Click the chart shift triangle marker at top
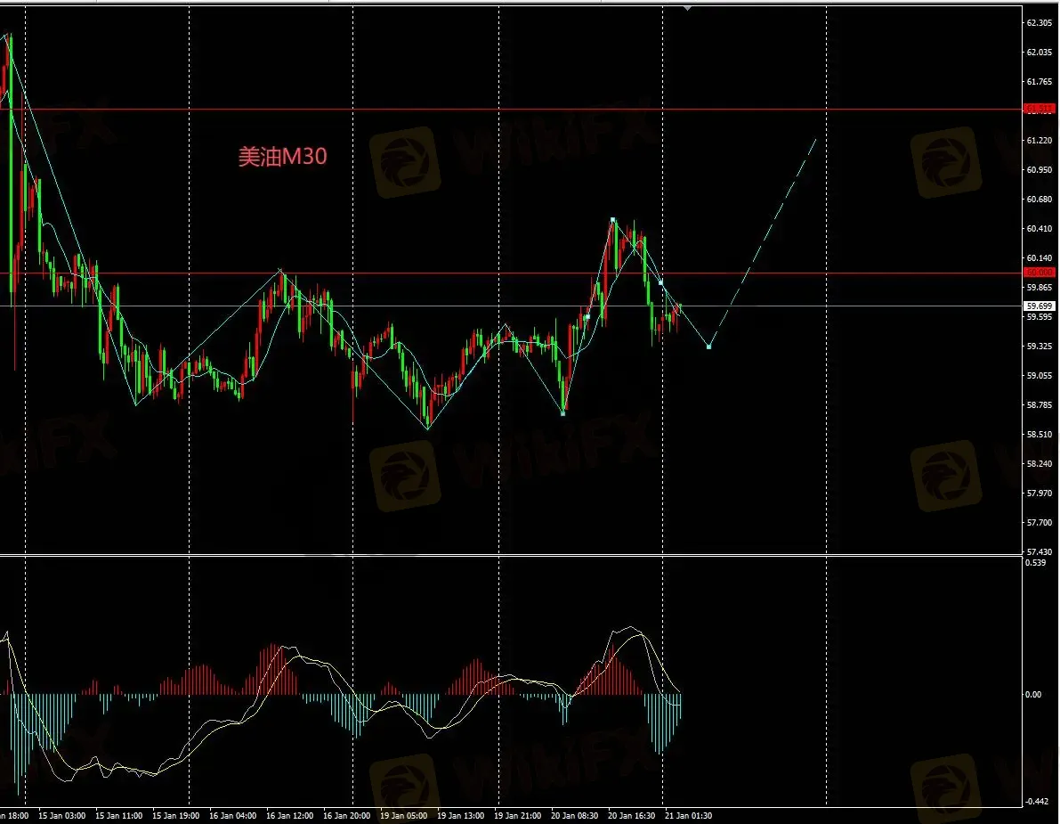This screenshot has width=1060, height=824. click(687, 9)
